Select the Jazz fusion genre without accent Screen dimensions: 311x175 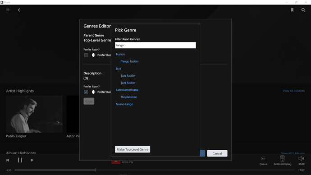point(128,83)
